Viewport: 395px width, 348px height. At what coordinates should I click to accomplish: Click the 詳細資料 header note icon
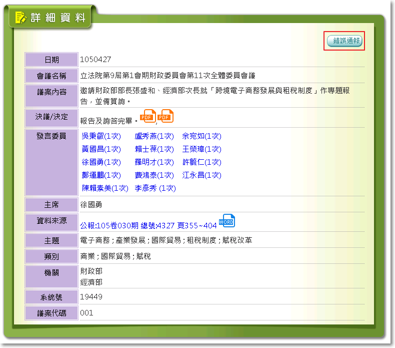coord(20,18)
